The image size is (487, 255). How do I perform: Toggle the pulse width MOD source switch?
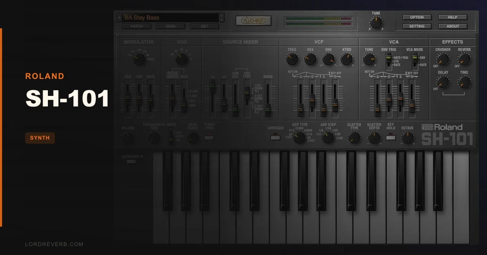coord(184,99)
